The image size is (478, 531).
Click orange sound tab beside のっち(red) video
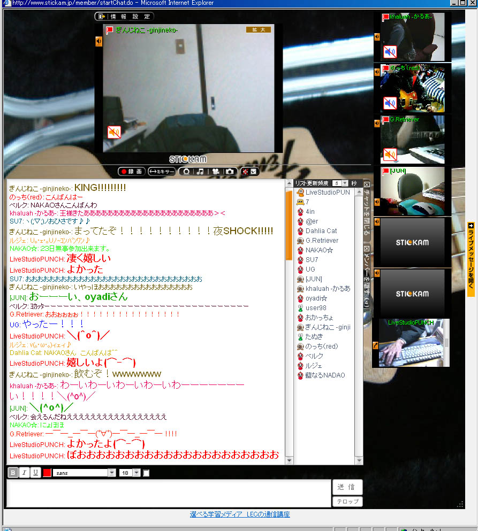coord(377,72)
